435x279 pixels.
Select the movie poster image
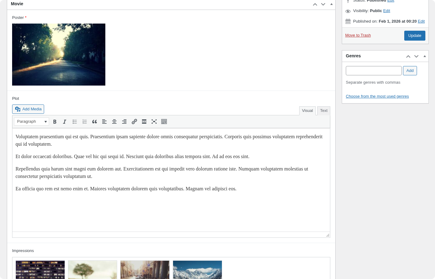[x=59, y=55]
